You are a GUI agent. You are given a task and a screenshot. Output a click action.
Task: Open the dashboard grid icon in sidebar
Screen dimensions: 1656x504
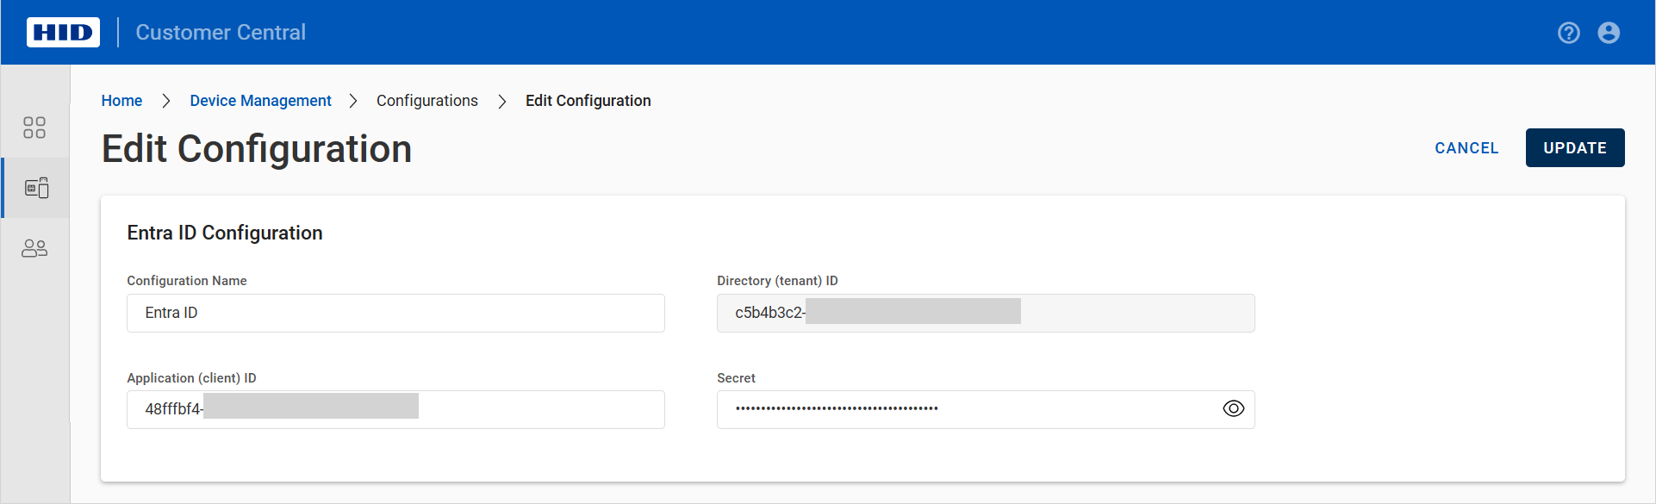[34, 128]
